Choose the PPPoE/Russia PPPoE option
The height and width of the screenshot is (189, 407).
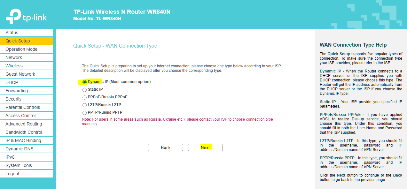pos(85,97)
